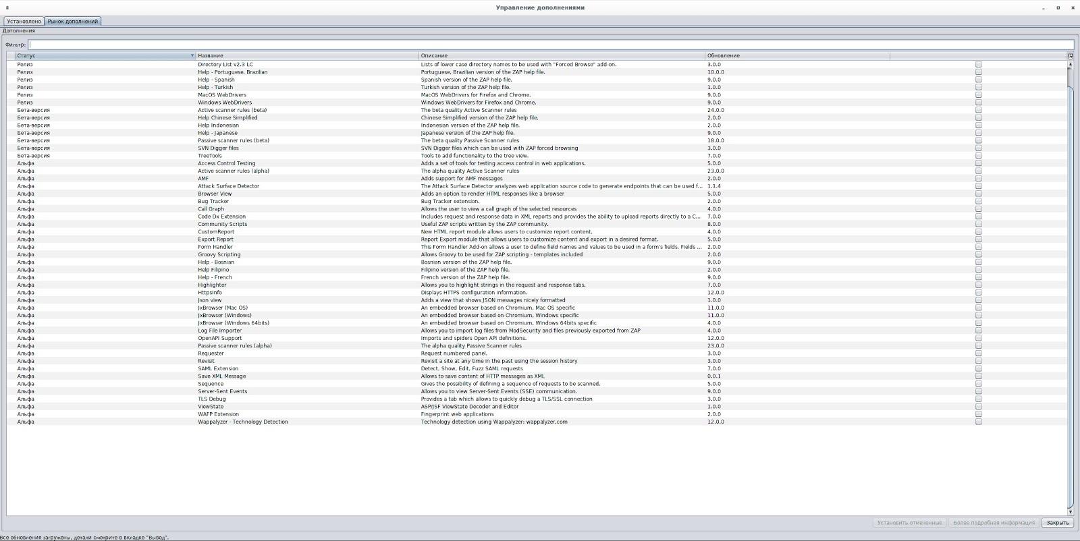Tick the Help - Spanish checkbox
The width and height of the screenshot is (1080, 541).
point(978,80)
